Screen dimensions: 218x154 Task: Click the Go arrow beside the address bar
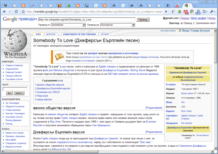point(166,12)
